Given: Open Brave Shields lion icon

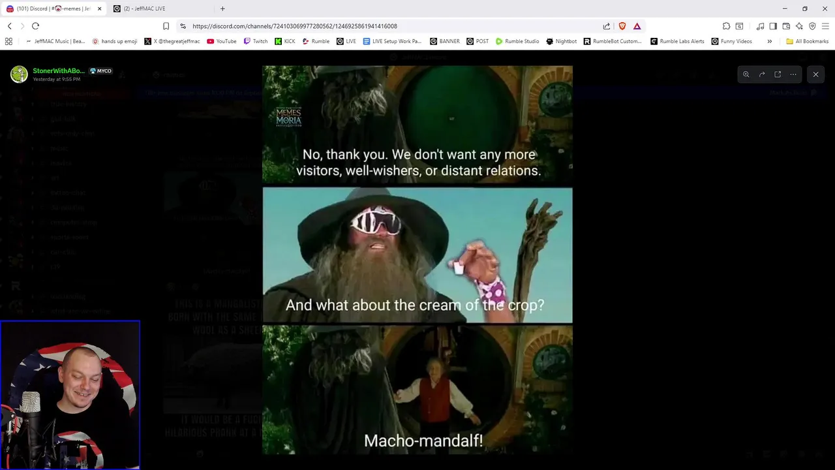Looking at the screenshot, I should (622, 26).
